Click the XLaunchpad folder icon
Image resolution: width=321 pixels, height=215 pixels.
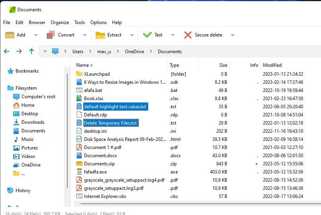pos(79,74)
